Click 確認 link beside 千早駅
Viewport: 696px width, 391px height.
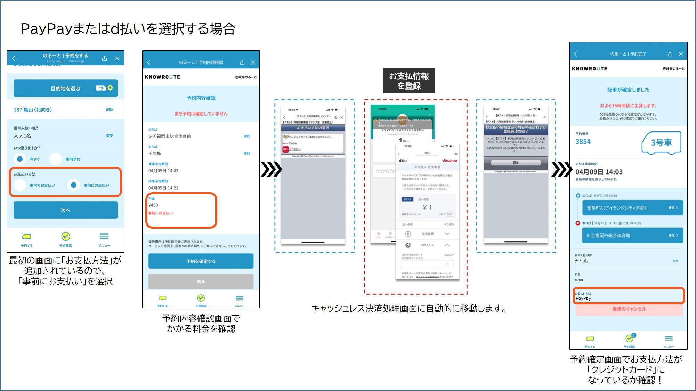(x=247, y=153)
